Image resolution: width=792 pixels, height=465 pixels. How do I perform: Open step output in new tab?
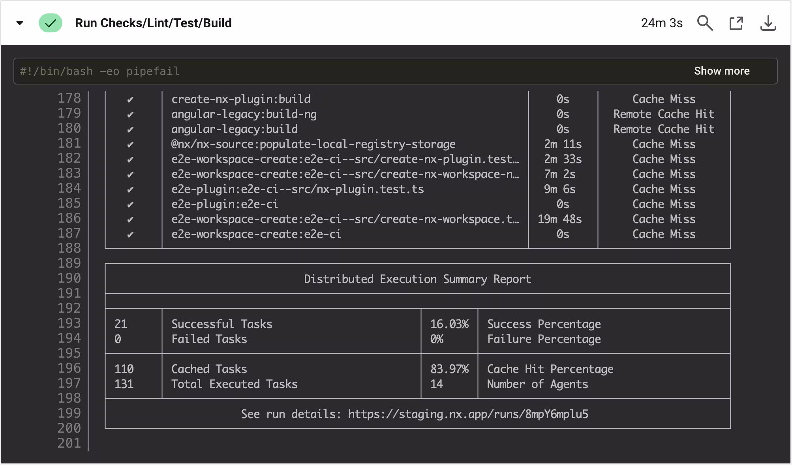[x=736, y=23]
